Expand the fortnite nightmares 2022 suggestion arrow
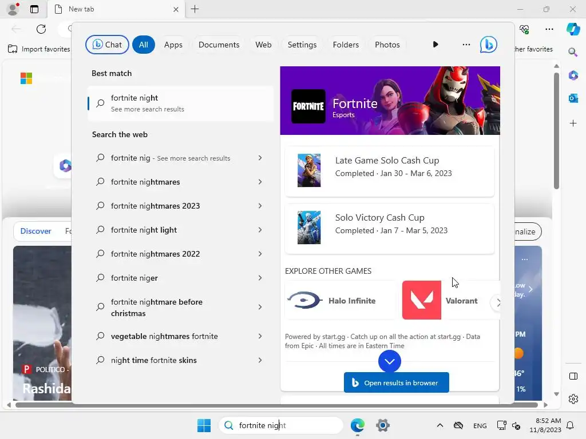 coord(260,254)
